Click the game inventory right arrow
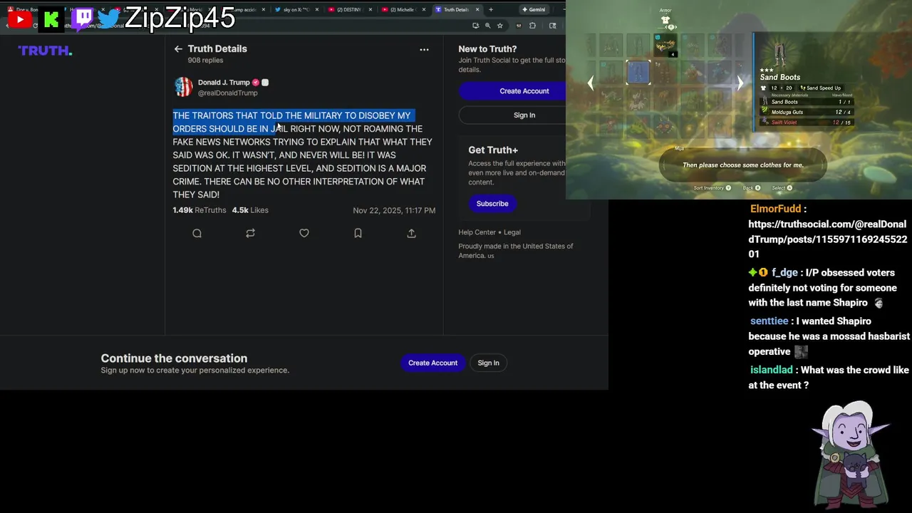 pyautogui.click(x=740, y=83)
